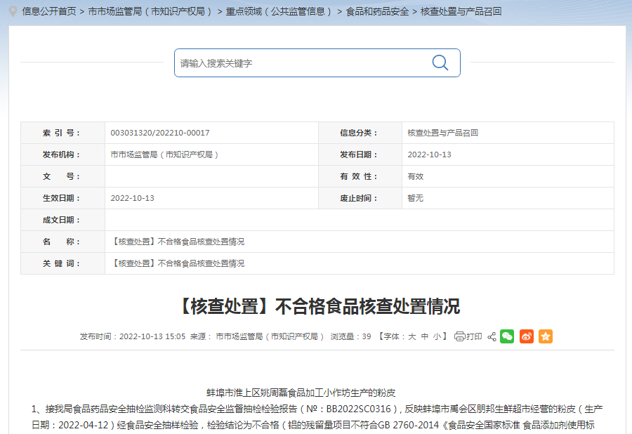
Task: Click the location pin icon in breadcrumb
Action: [x=13, y=11]
